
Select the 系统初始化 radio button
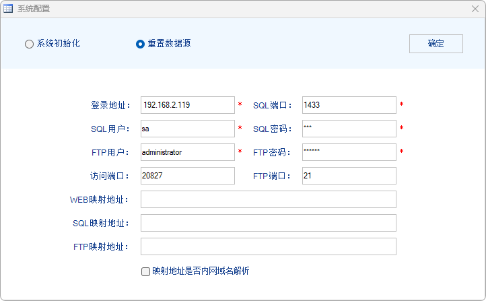click(x=29, y=44)
